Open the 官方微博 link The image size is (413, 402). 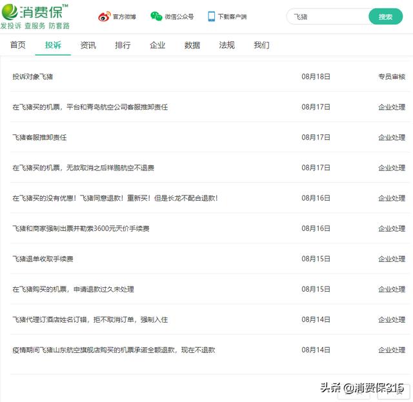click(x=125, y=17)
